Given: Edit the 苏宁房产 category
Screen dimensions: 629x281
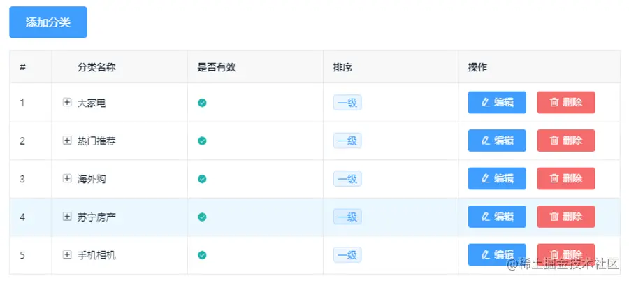Looking at the screenshot, I should pos(497,217).
